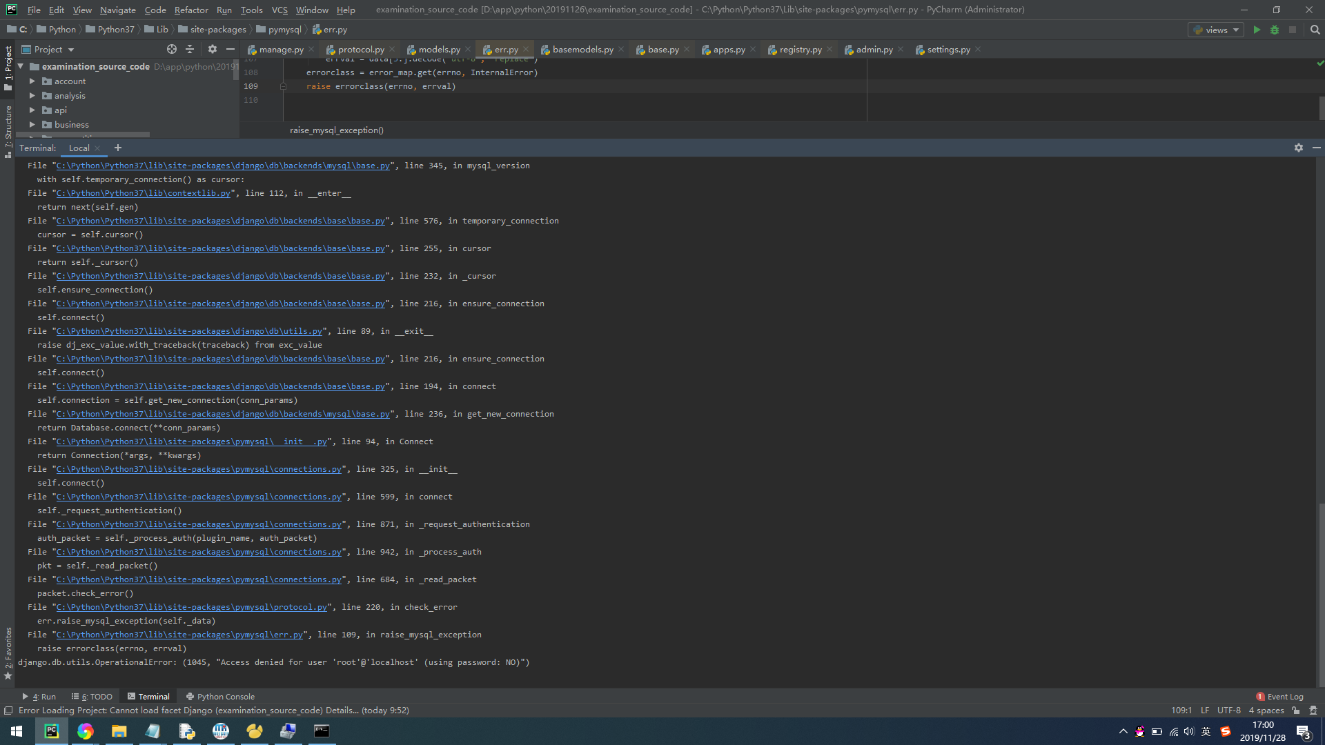This screenshot has width=1325, height=745.
Task: Open the 6: TODO tool window
Action: point(92,697)
